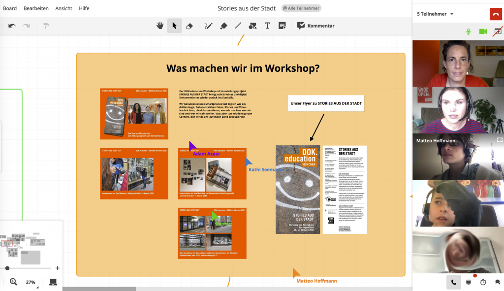Viewport: 504px width, 291px height.
Task: Select the STORIES AUS DER STADT flyer text page
Action: [345, 190]
